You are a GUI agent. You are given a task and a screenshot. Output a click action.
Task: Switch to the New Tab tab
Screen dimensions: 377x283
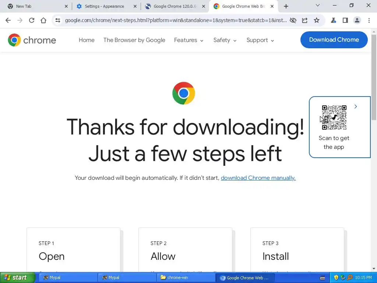tap(36, 6)
